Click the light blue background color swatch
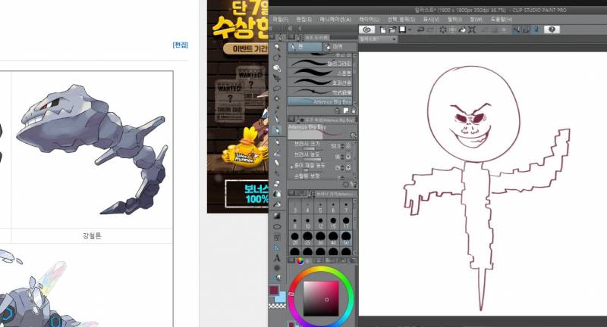Viewport: 607px width, 327px height. click(x=281, y=297)
